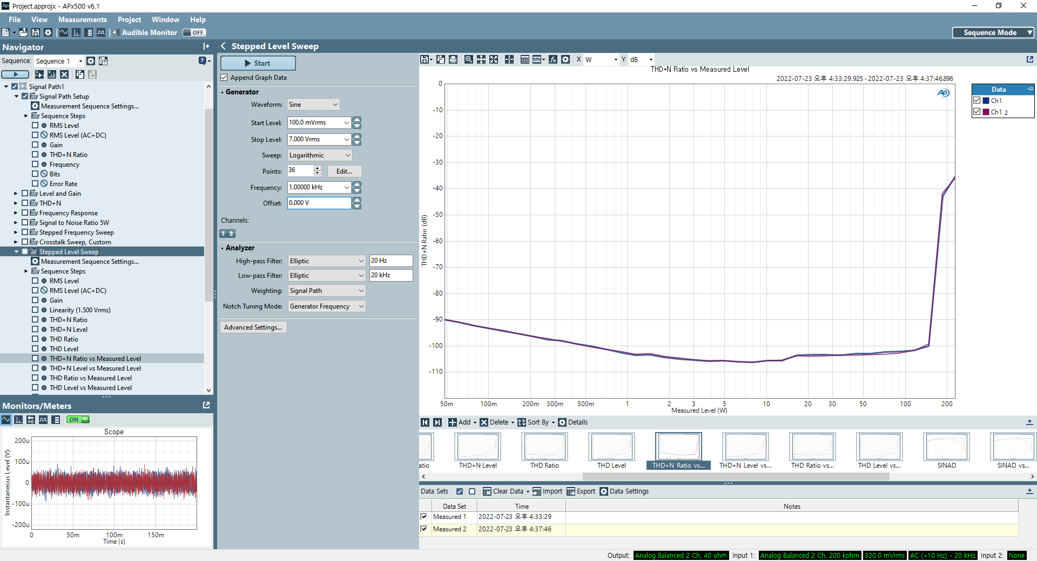Viewport: 1037px width, 561px height.
Task: Open project file icon in main toolbar
Action: point(23,32)
